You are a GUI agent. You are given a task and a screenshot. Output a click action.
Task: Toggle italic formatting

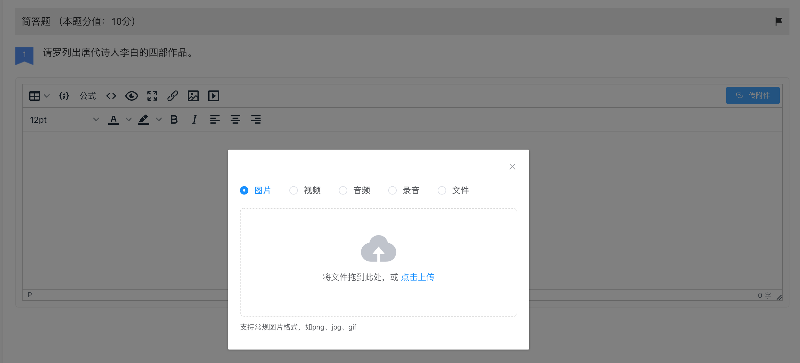194,120
